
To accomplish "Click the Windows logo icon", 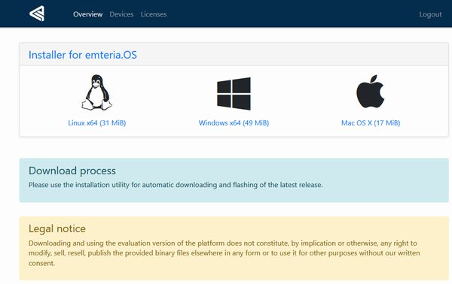I will [x=234, y=93].
